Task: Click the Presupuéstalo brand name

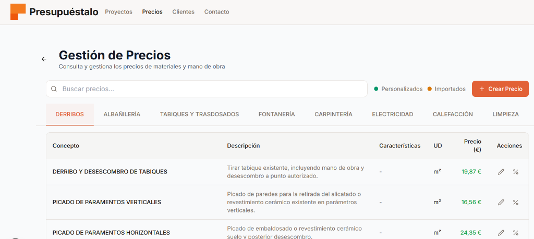Action: 64,12
